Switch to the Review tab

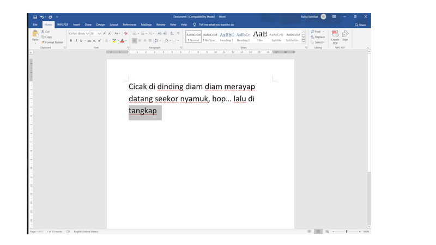point(161,24)
